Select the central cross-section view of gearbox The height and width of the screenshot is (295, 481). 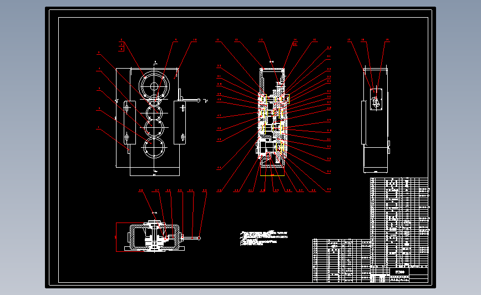pos(272,118)
